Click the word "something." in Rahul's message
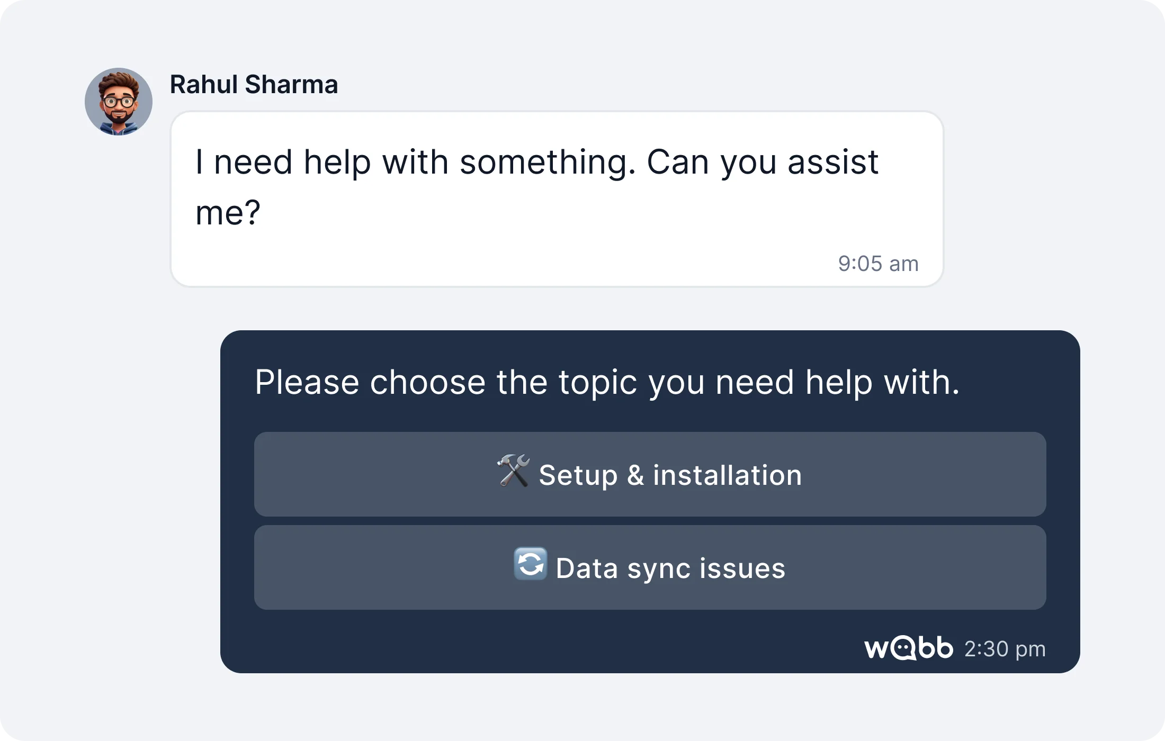 tap(548, 162)
